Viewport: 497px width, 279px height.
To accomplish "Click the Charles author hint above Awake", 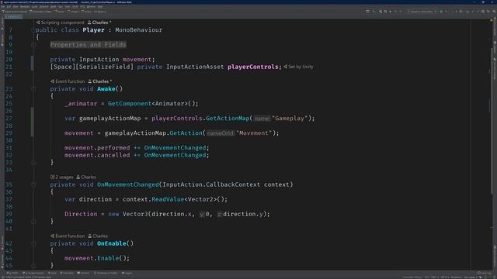I will pyautogui.click(x=100, y=81).
